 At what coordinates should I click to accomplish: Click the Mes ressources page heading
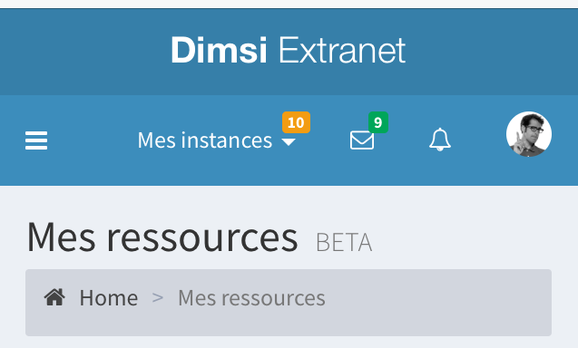pyautogui.click(x=162, y=237)
